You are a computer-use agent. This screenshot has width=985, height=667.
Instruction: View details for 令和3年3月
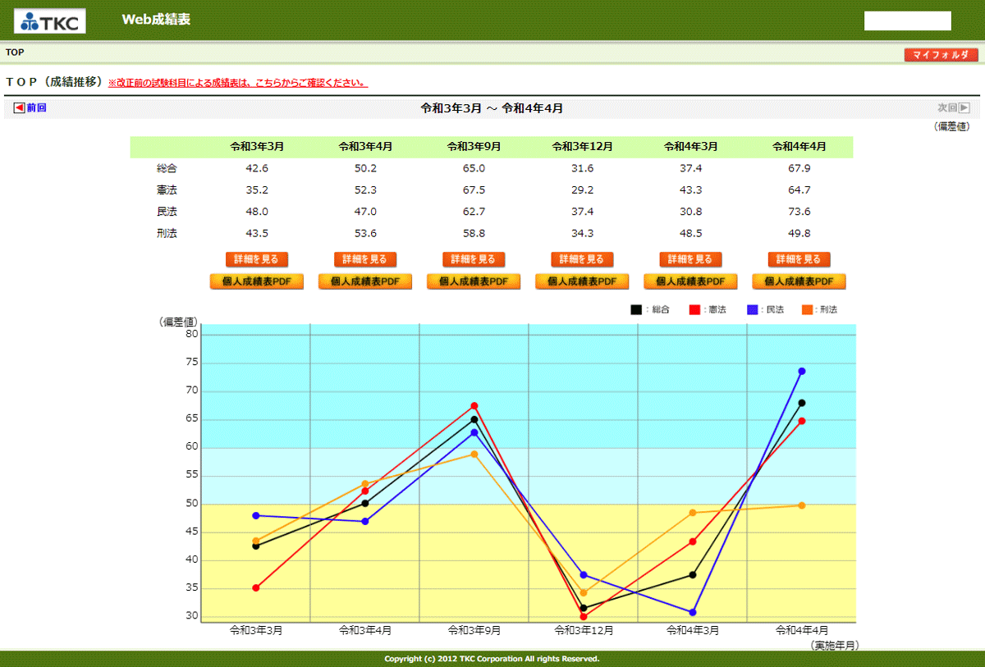click(257, 259)
